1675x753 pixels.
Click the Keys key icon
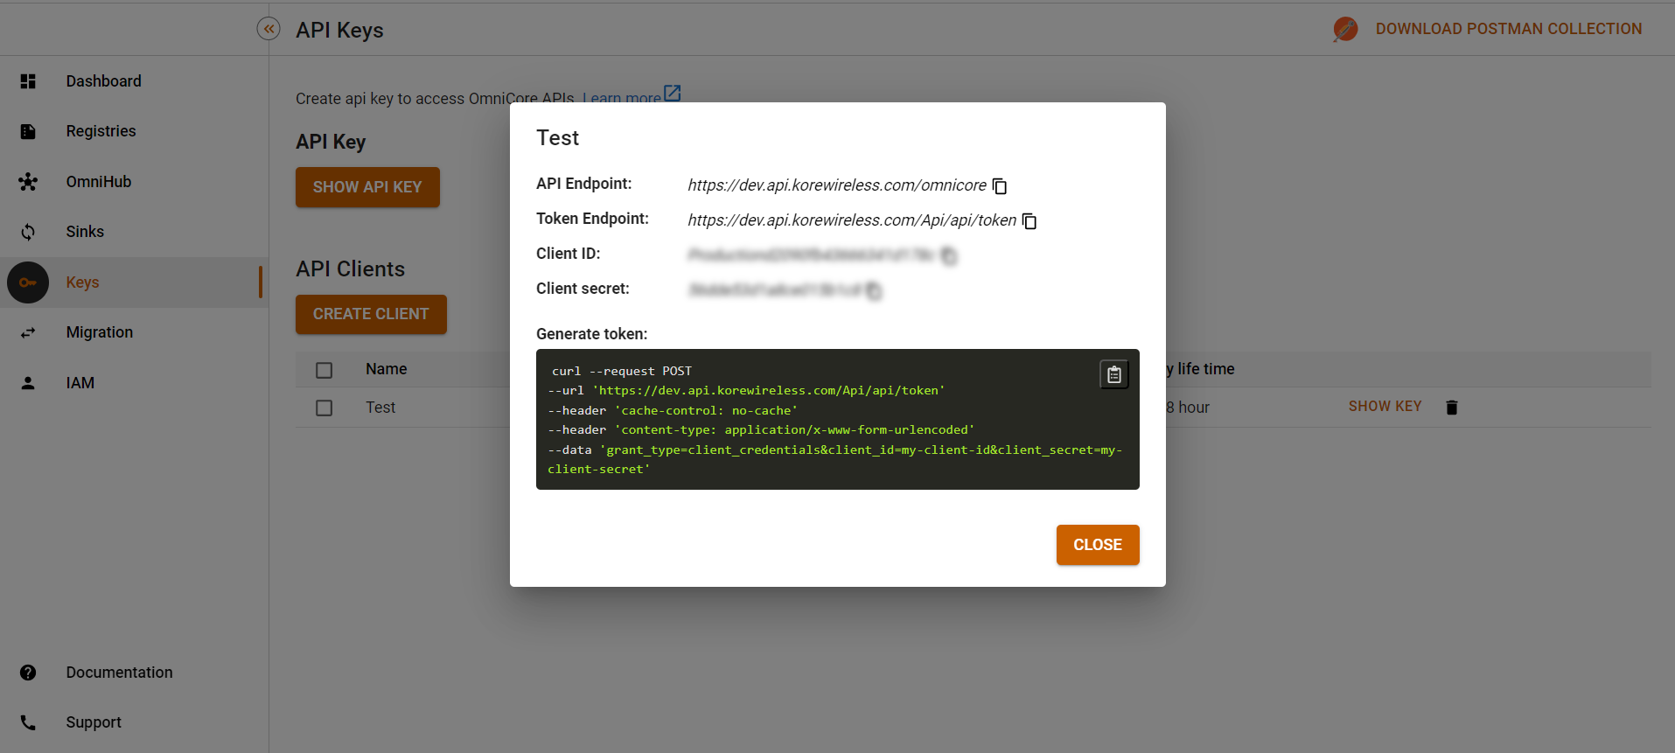(28, 282)
